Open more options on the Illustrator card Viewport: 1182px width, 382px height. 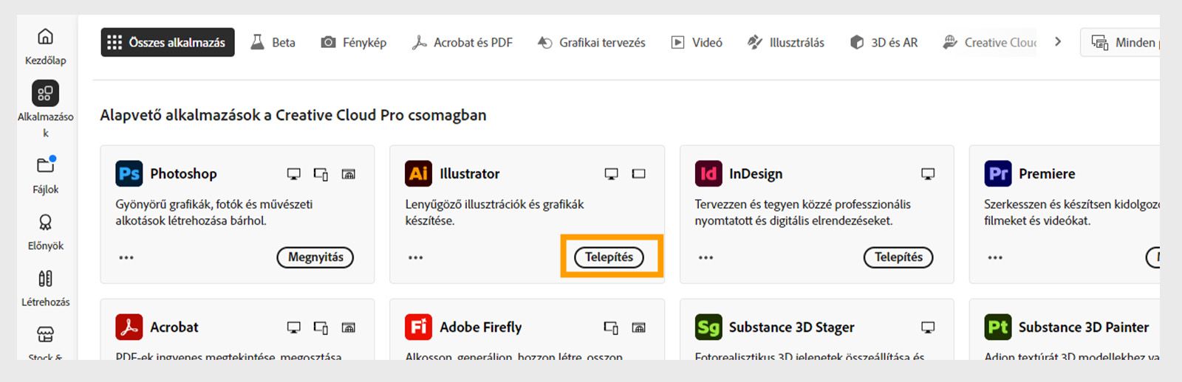click(x=416, y=257)
